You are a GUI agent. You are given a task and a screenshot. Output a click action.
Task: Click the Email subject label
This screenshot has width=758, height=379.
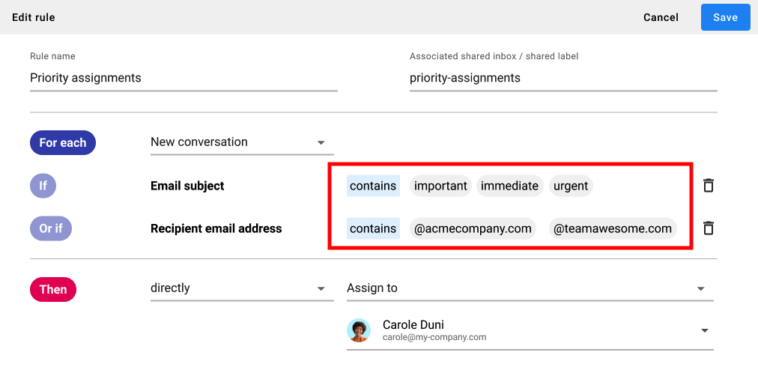point(187,186)
